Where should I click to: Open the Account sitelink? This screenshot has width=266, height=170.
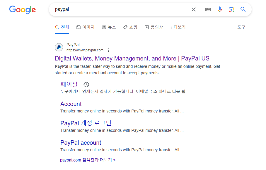[71, 104]
